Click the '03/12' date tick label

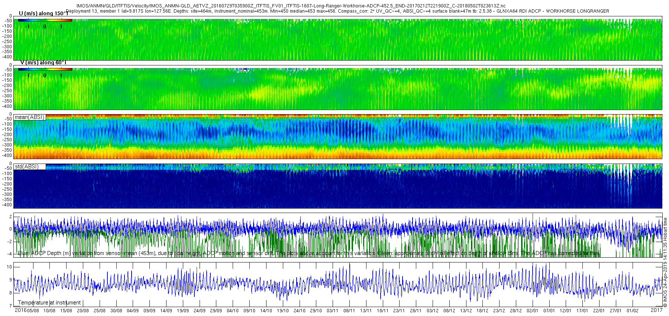433,310
